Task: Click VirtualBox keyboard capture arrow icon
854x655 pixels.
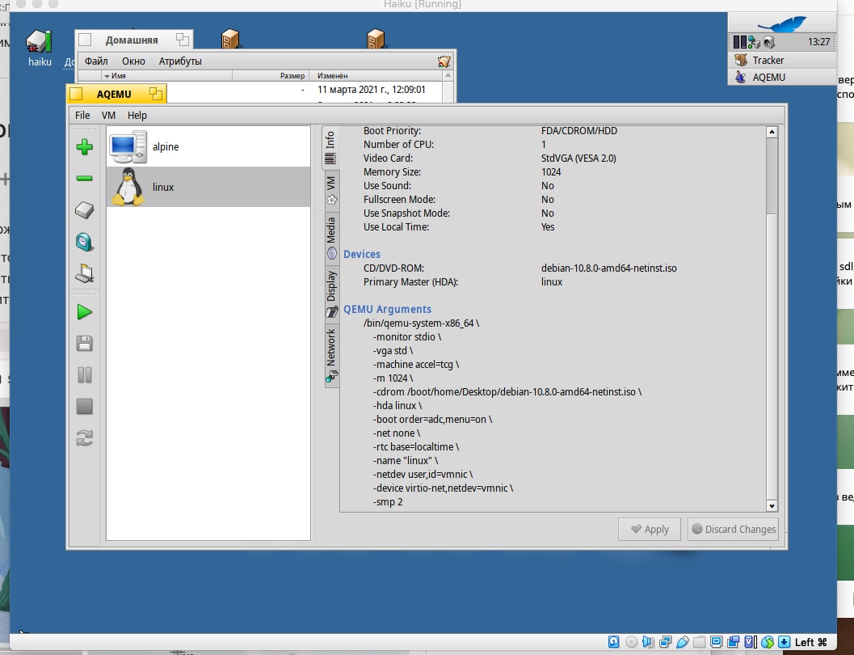Action: click(784, 642)
